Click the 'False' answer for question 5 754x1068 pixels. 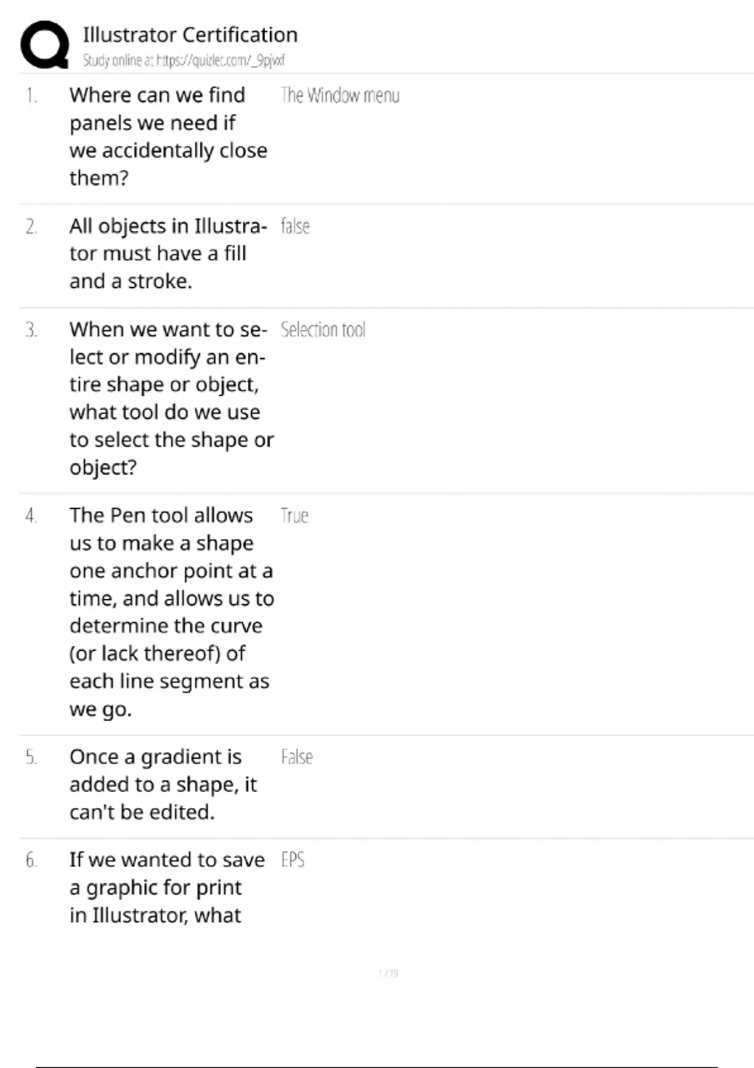pyautogui.click(x=297, y=757)
